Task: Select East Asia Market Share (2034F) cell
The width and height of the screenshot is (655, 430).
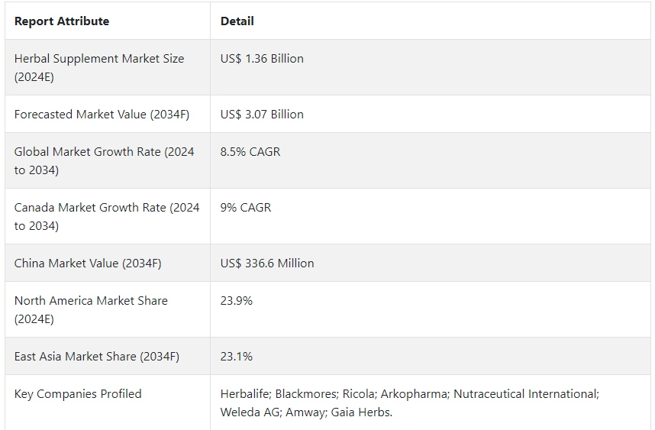Action: [108, 356]
